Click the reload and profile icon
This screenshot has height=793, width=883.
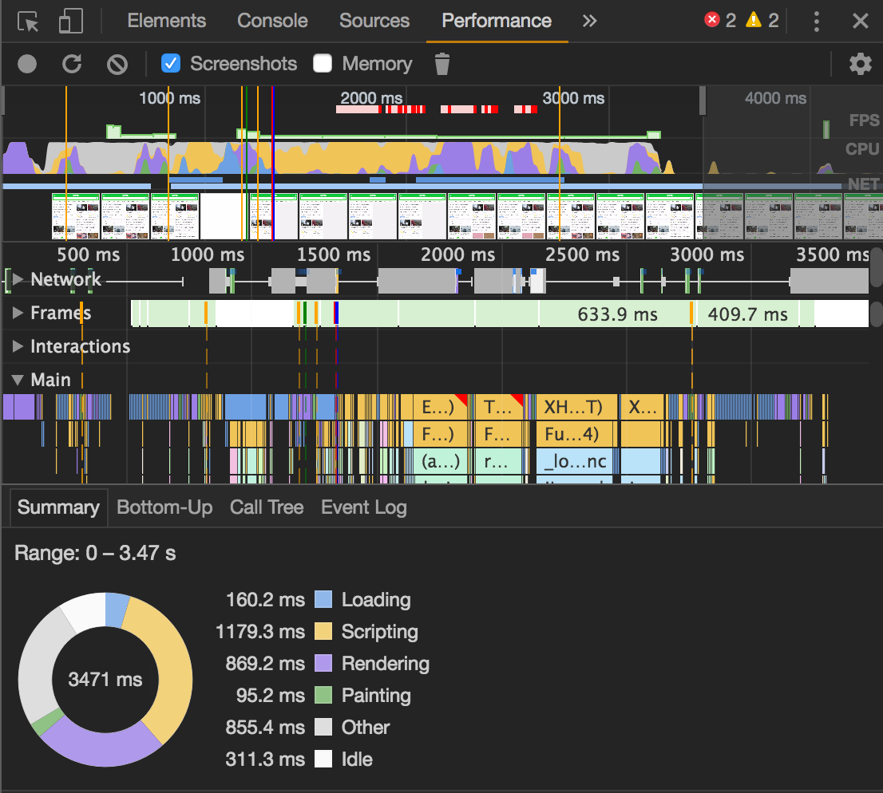(73, 64)
